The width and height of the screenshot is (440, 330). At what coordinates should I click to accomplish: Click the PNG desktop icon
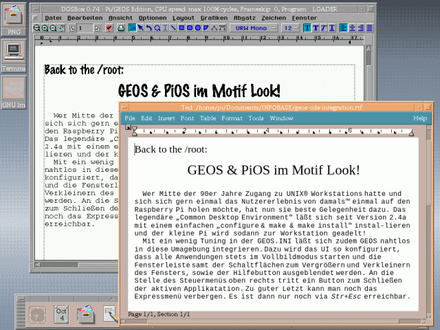14,19
